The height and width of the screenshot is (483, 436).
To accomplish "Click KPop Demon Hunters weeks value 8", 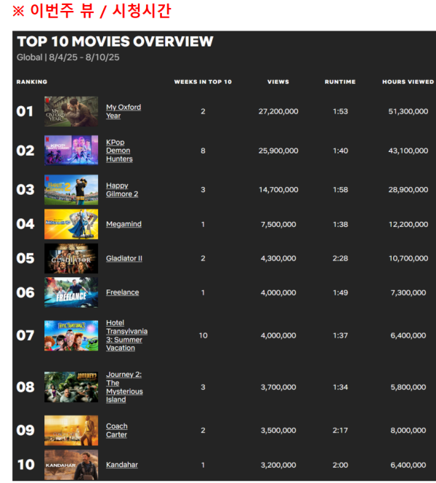I will tap(203, 151).
